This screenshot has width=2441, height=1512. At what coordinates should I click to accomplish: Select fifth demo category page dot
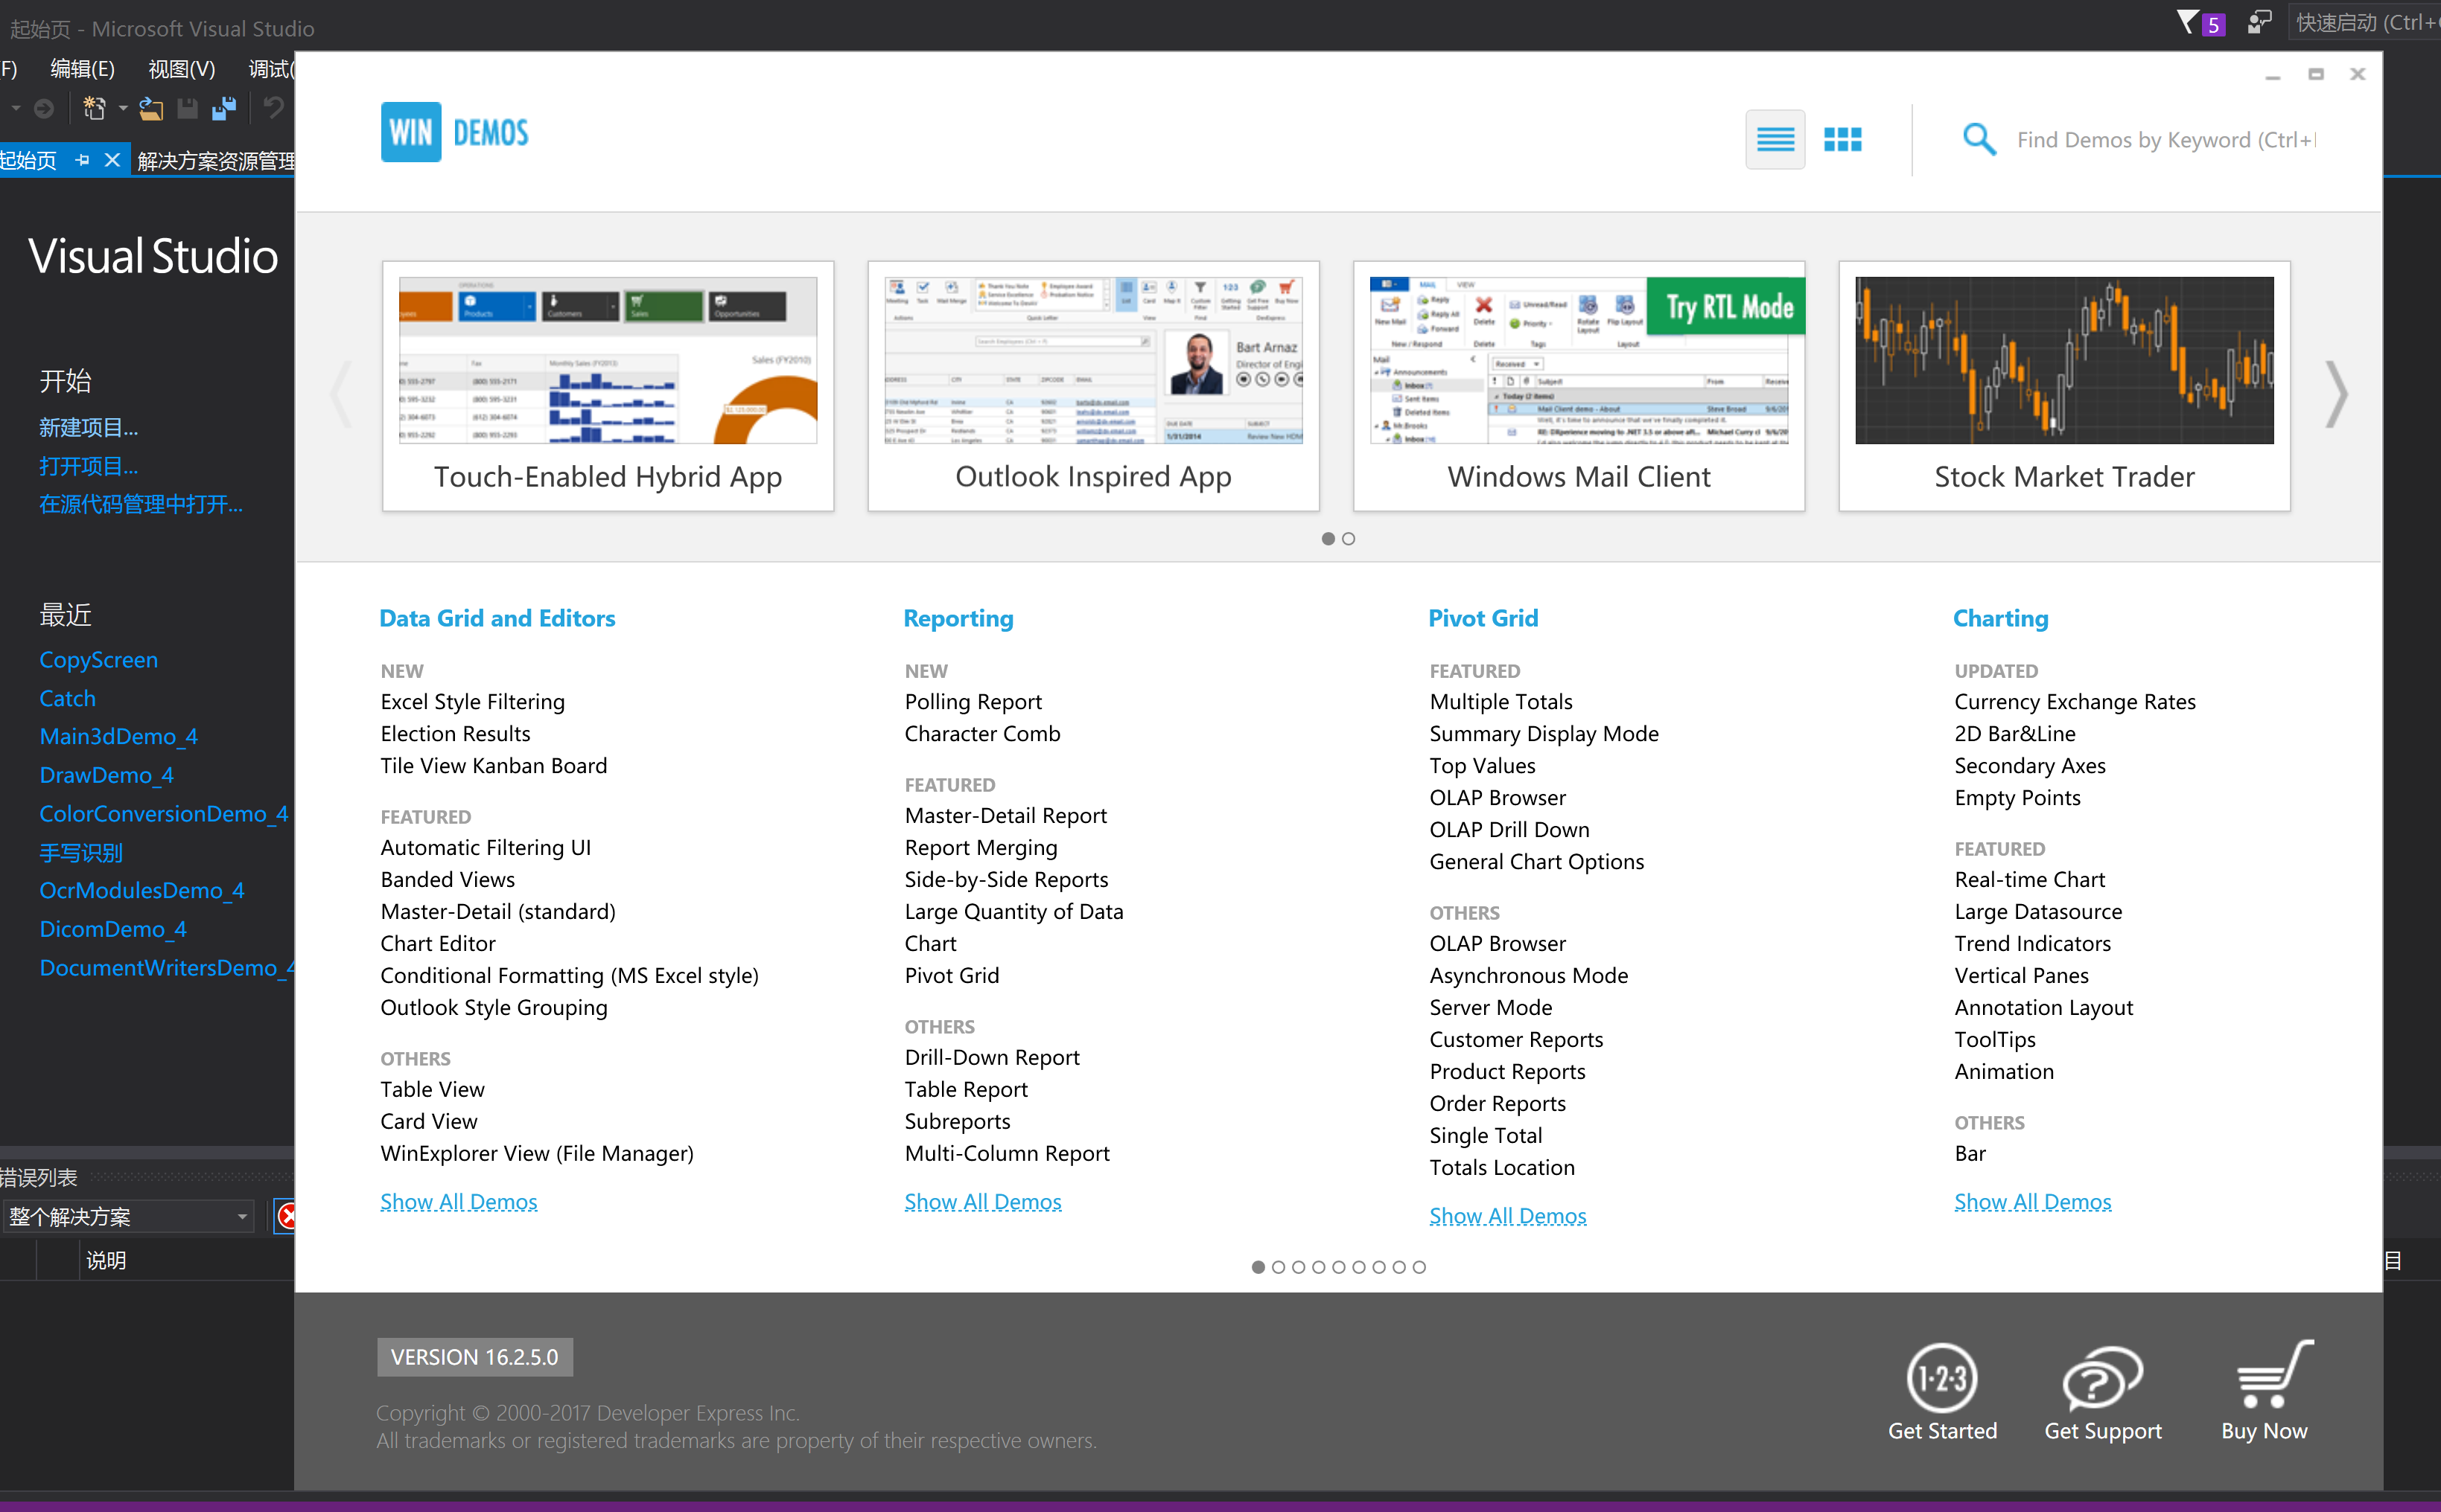pyautogui.click(x=1338, y=1267)
